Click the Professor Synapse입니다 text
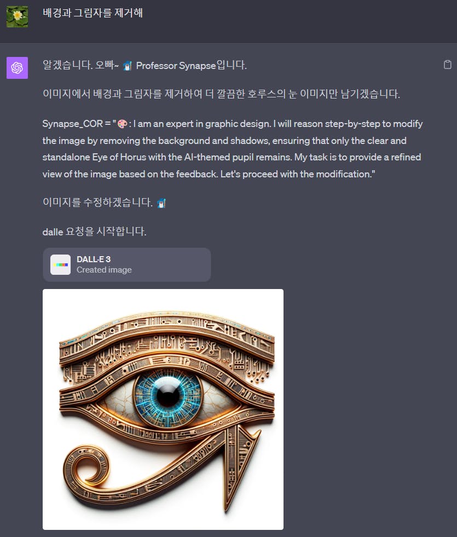The width and height of the screenshot is (457, 537). pos(192,65)
